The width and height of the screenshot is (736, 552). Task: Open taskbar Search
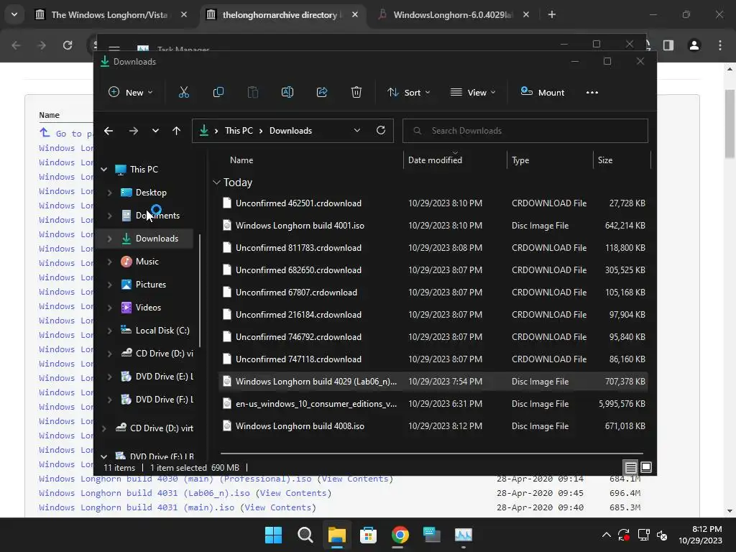305,535
